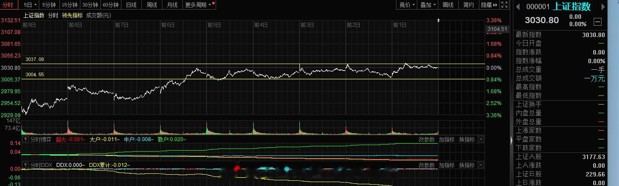Close the 分时DDX indicator panel
Image resolution: width=619 pixels, height=186 pixels.
481,165
